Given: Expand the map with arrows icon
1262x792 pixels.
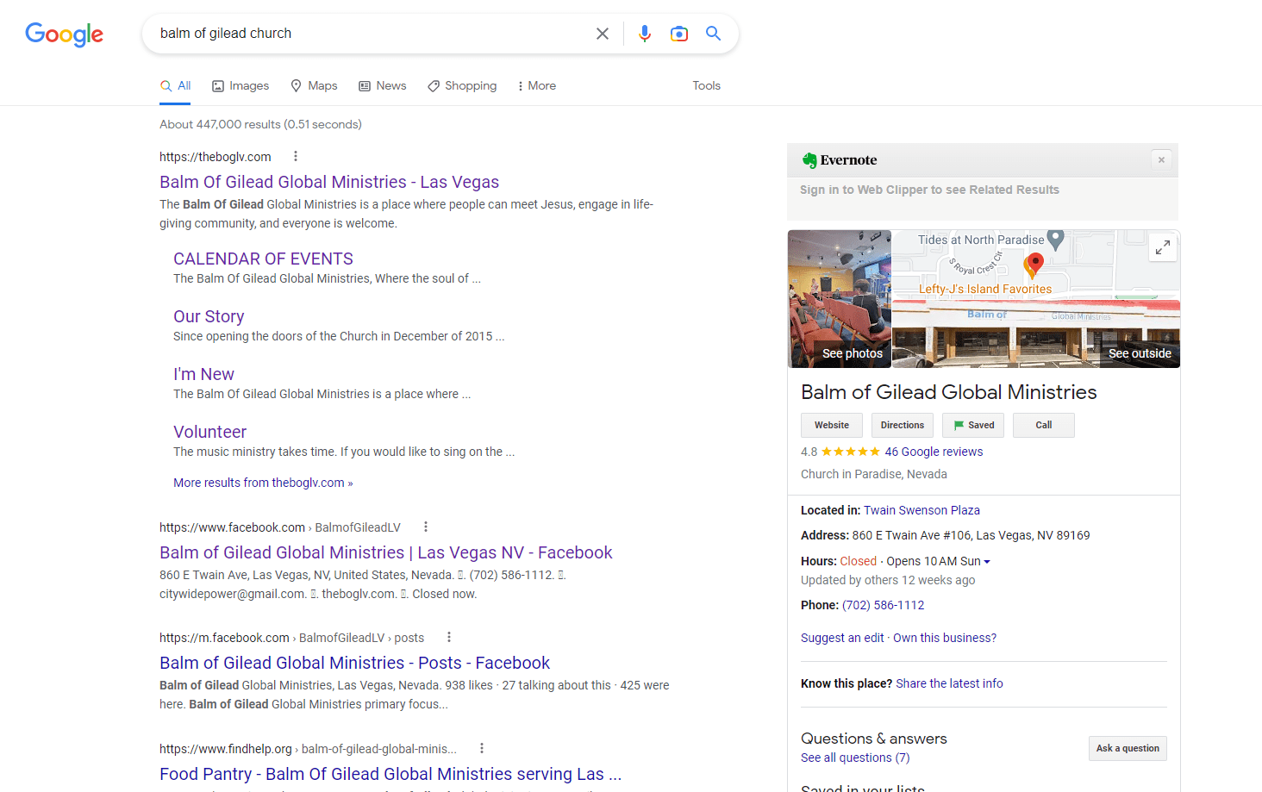Looking at the screenshot, I should coord(1163,247).
